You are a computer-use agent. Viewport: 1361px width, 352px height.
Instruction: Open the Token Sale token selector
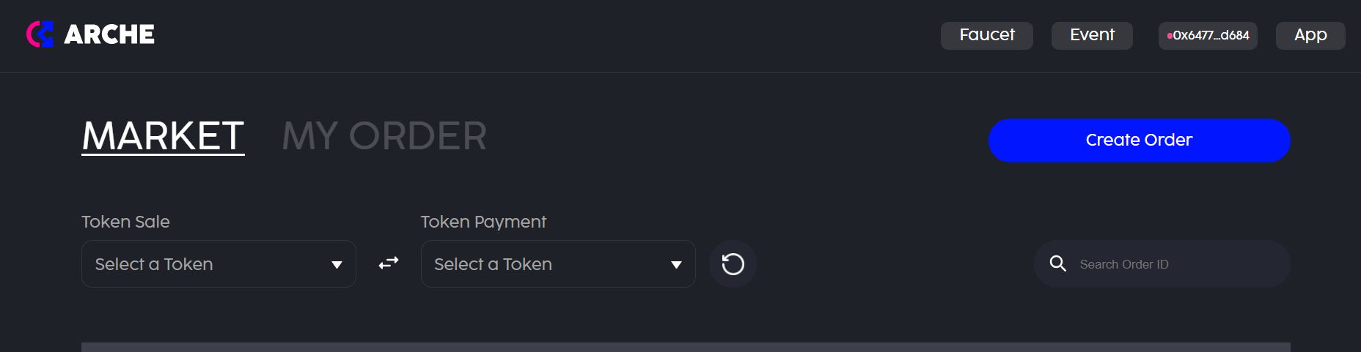click(205, 264)
